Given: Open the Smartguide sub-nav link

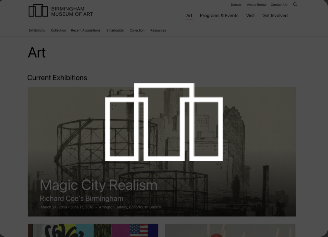Looking at the screenshot, I should click(x=115, y=30).
